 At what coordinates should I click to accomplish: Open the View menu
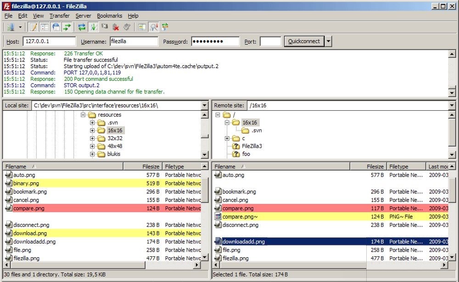coord(39,16)
